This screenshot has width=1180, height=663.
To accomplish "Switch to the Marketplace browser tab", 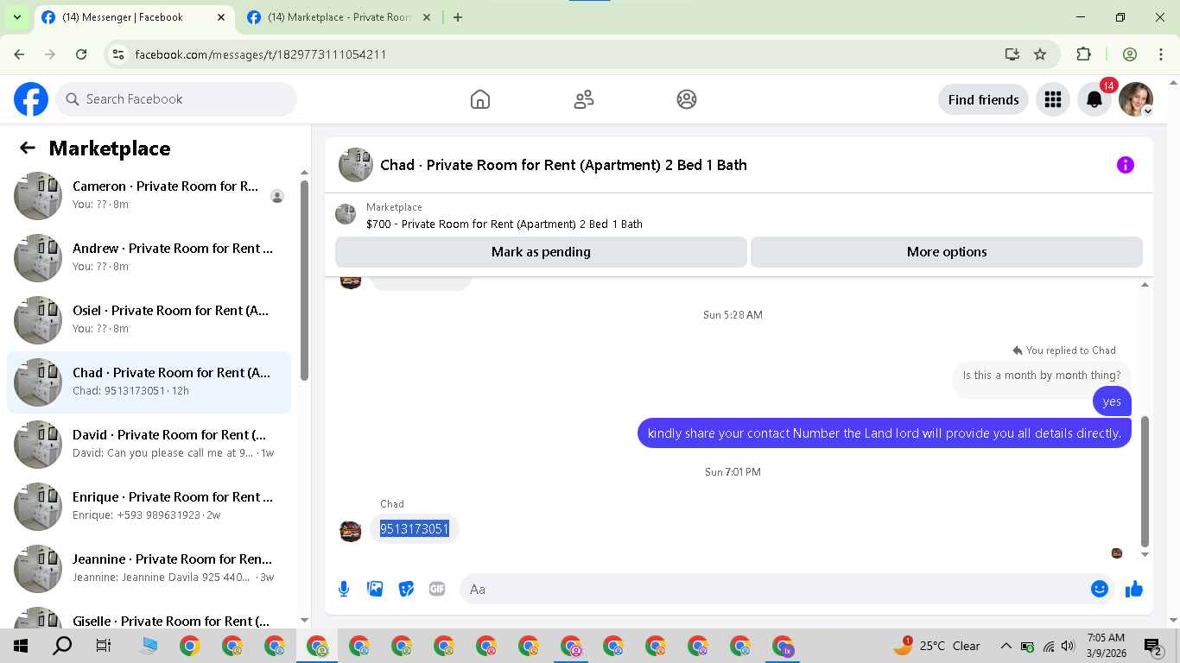I will coord(340,17).
